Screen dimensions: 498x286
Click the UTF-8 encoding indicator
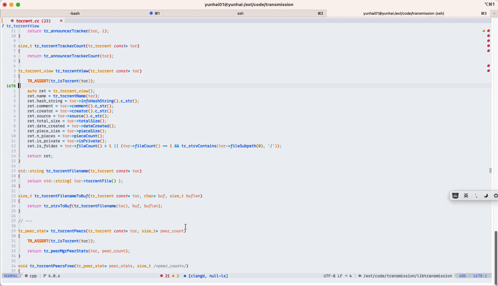pyautogui.click(x=329, y=276)
